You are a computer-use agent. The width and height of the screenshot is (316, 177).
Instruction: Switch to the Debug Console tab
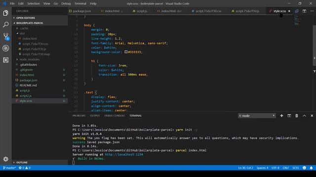pyautogui.click(x=115, y=116)
